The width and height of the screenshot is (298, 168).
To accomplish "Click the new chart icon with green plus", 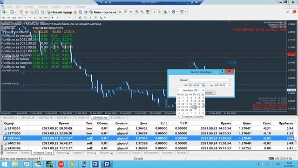I will click(4, 12).
